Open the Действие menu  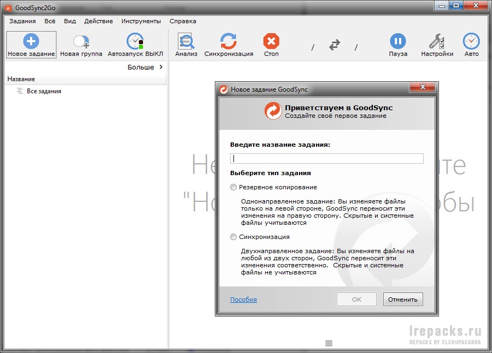tap(98, 21)
